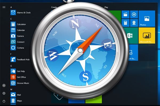This screenshot has width=160, height=106.
Task: Open the small Calculator tile
Action: click(x=126, y=23)
